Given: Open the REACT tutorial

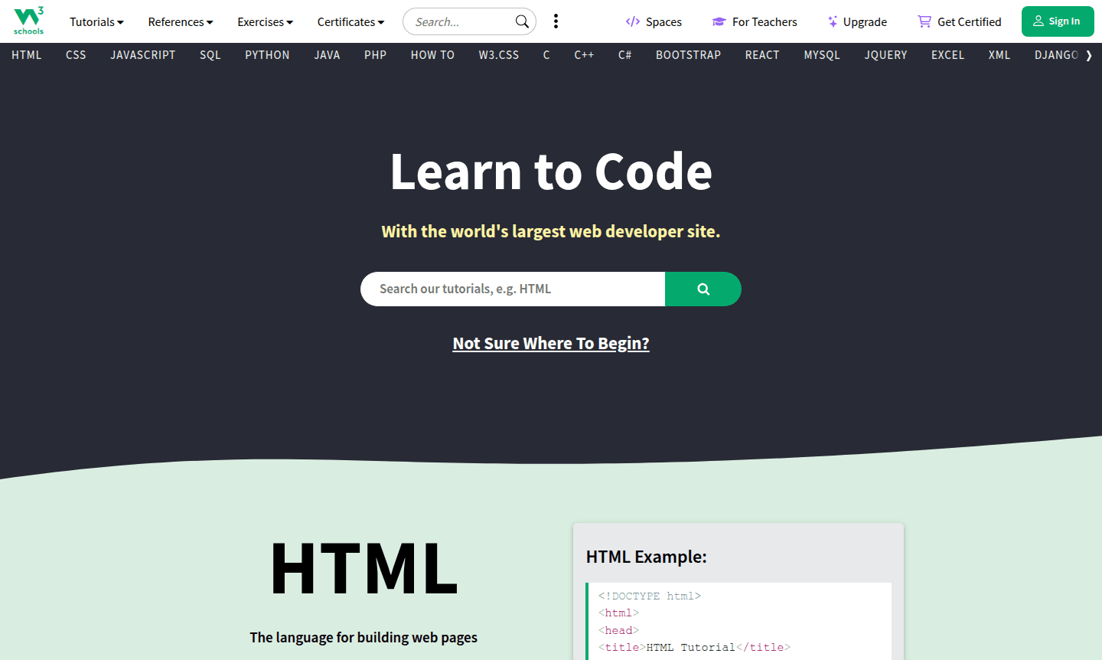Looking at the screenshot, I should tap(762, 54).
